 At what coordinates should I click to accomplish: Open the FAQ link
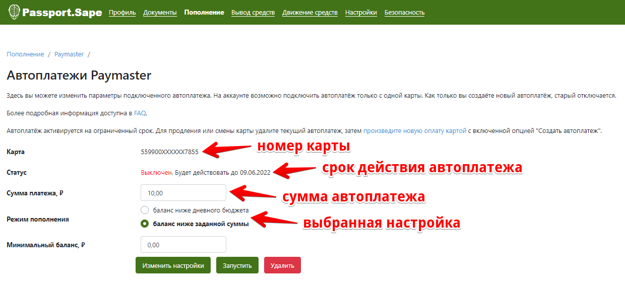(140, 113)
